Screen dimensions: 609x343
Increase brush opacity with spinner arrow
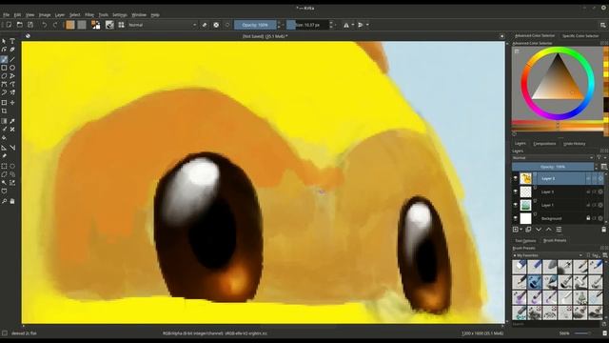pos(279,23)
